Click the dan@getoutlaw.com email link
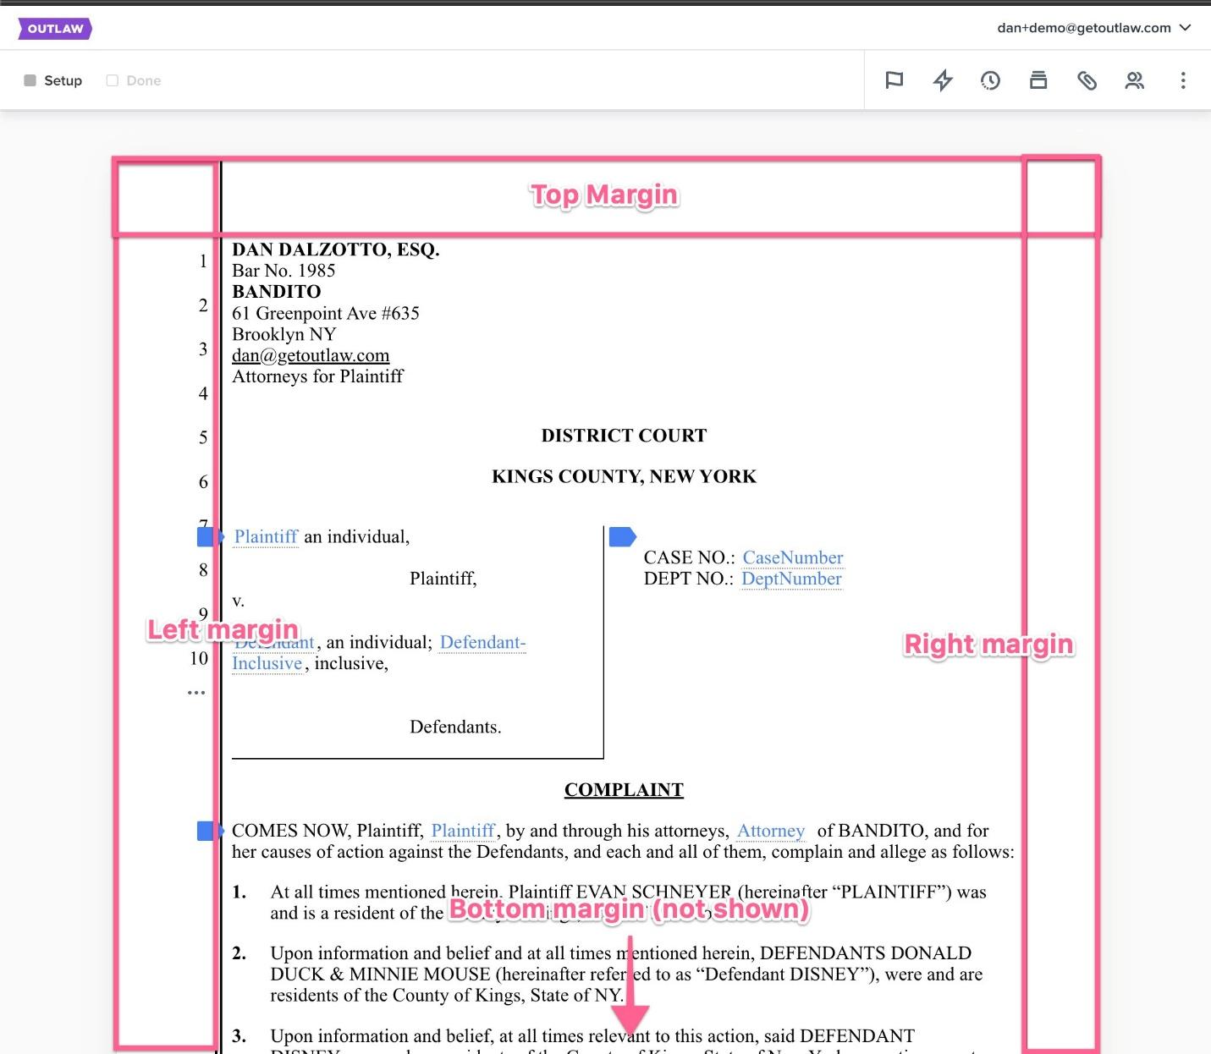 (311, 355)
